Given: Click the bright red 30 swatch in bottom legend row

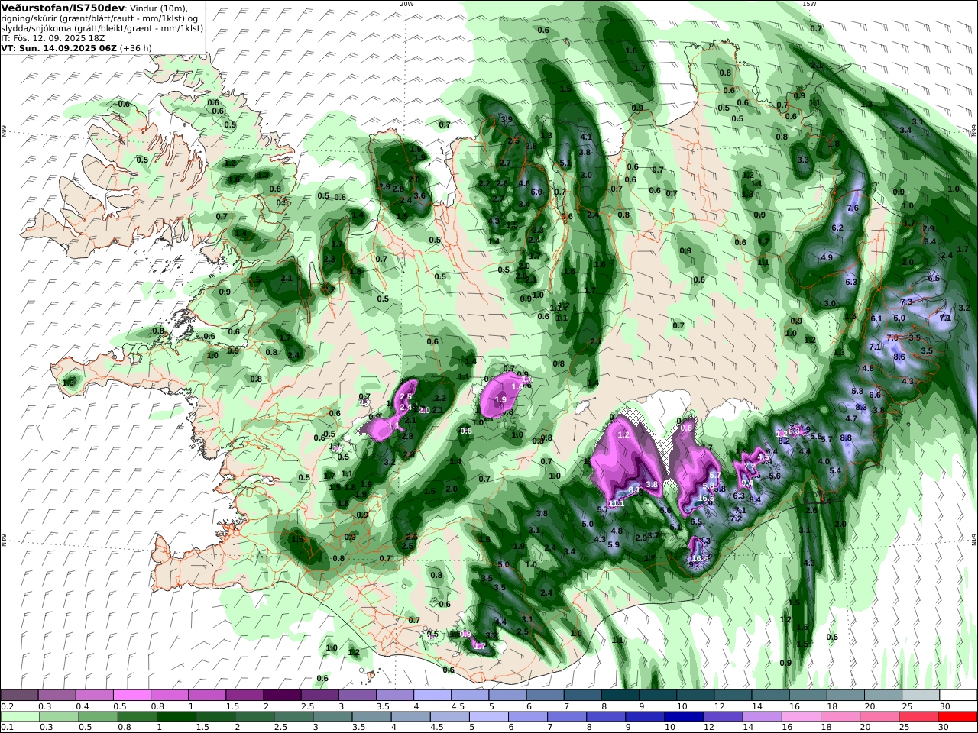Looking at the screenshot, I should [x=957, y=717].
